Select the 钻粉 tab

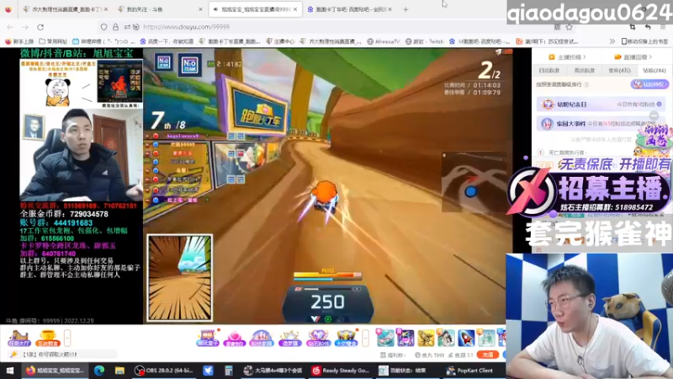point(654,71)
